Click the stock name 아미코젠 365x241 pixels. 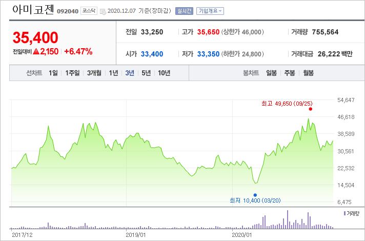coord(33,10)
